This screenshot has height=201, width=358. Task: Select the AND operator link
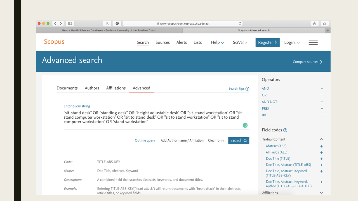coord(265,88)
